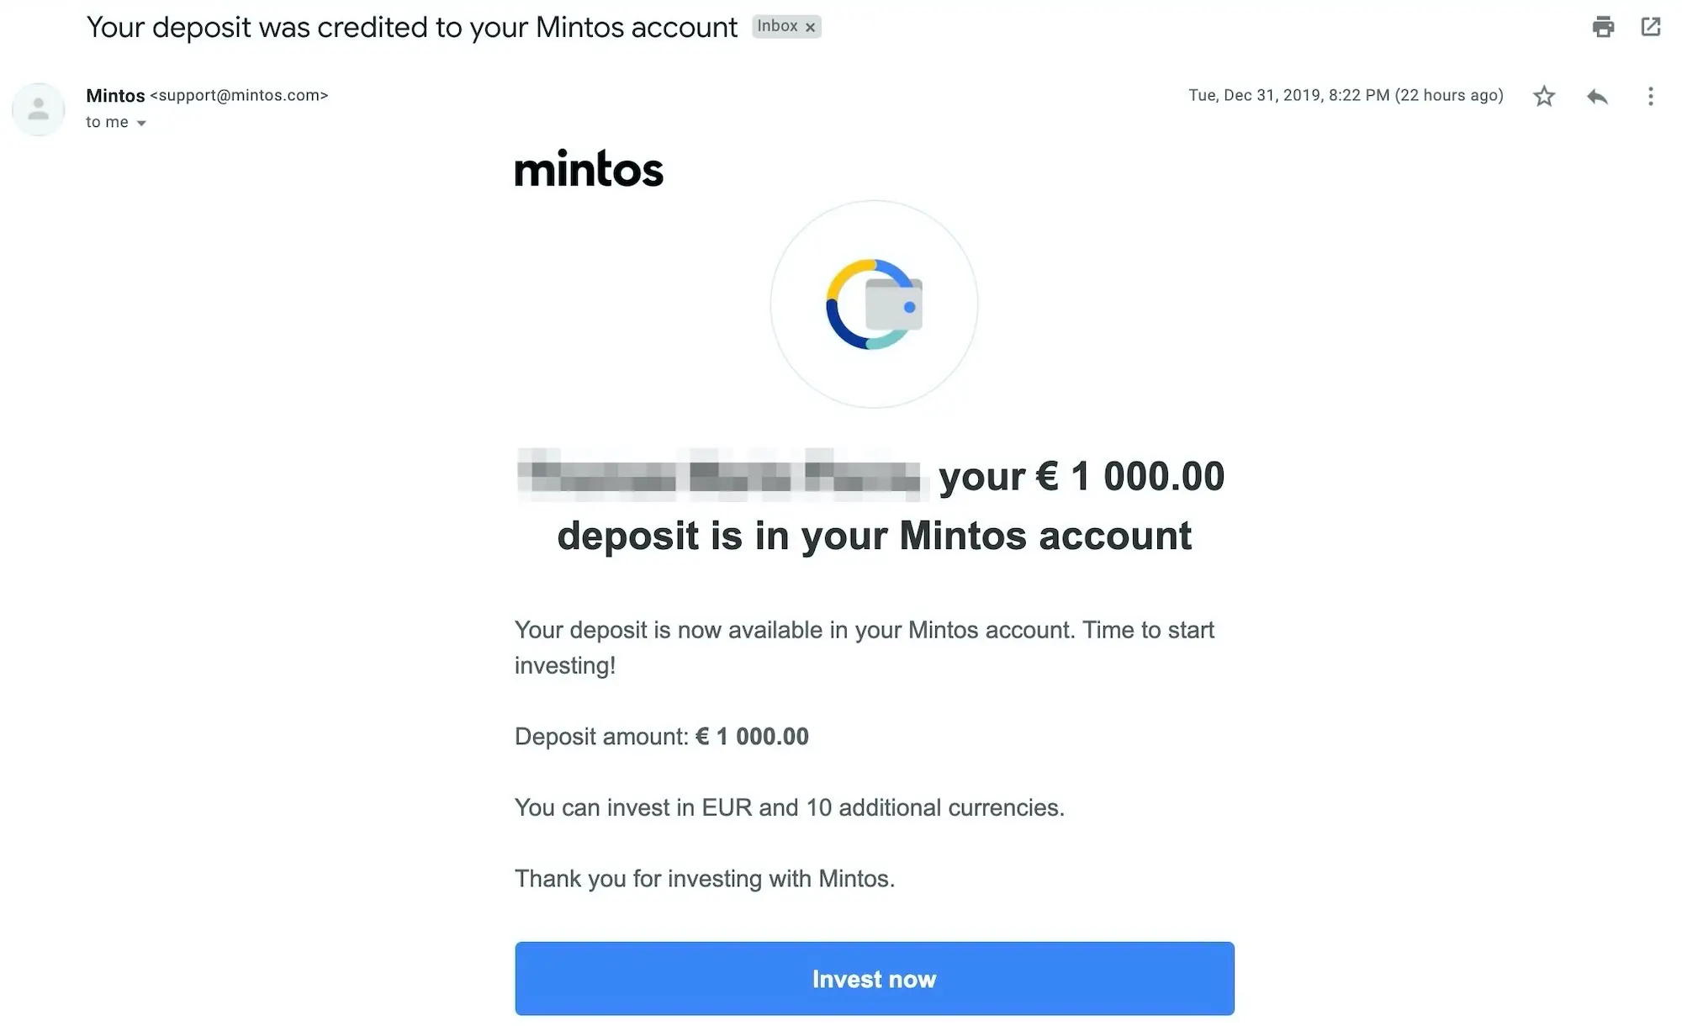Click the sender name Mintos
The image size is (1682, 1026).
(115, 96)
